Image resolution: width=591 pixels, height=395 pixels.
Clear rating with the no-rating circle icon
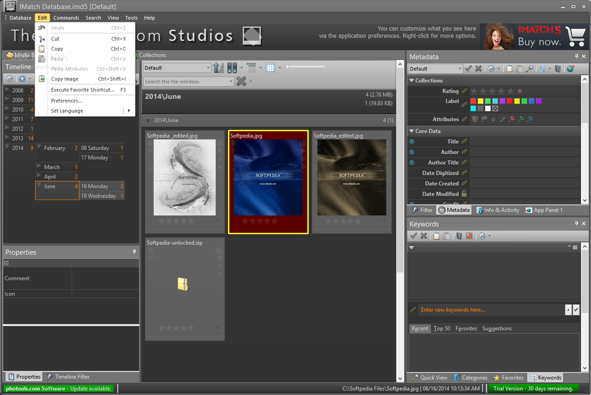pos(519,91)
